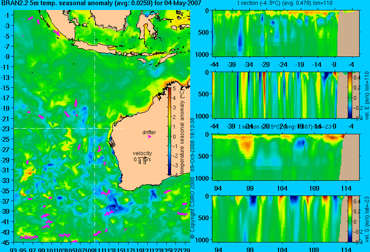Open the lon=110 temperature section plot
370x252 pixels.
(x=286, y=33)
